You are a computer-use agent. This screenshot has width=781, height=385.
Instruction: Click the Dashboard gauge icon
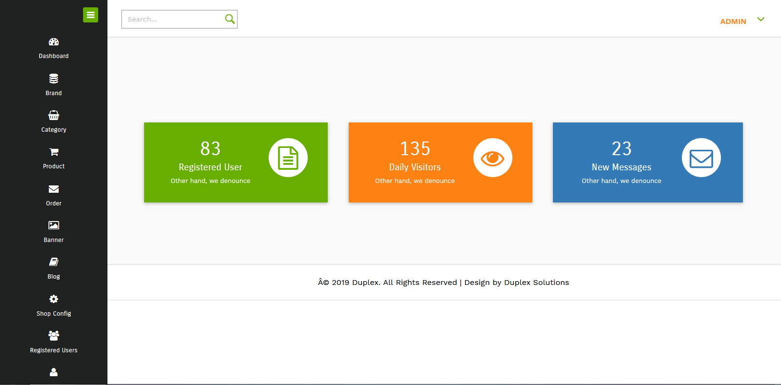(x=54, y=42)
